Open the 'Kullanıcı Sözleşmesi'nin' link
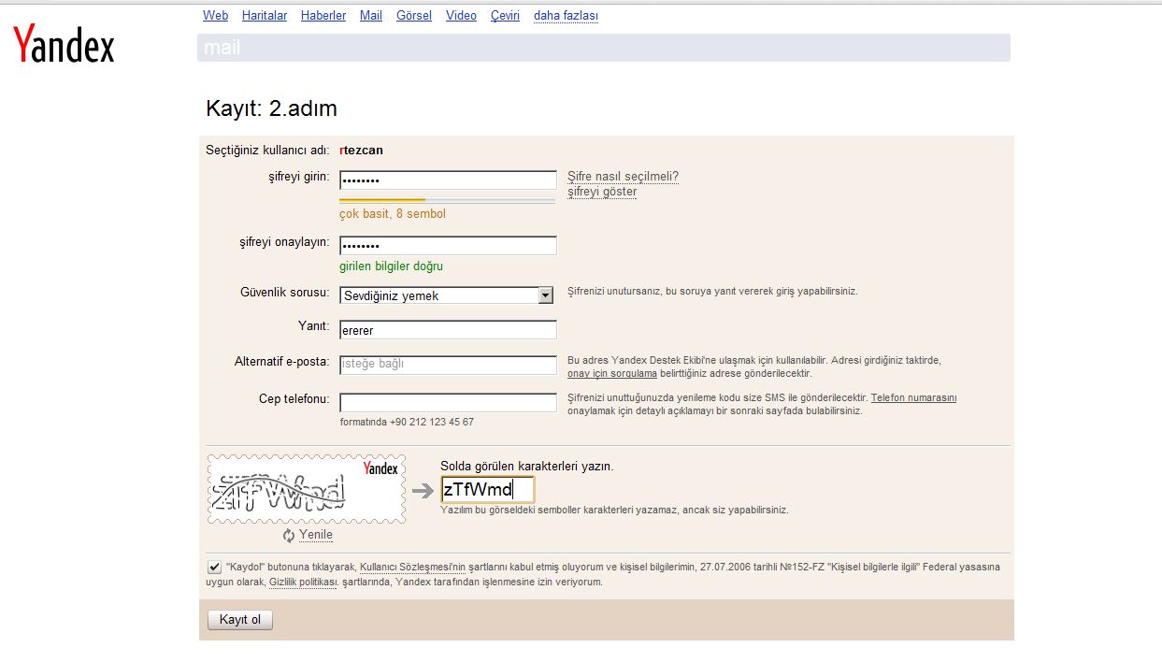 [412, 567]
